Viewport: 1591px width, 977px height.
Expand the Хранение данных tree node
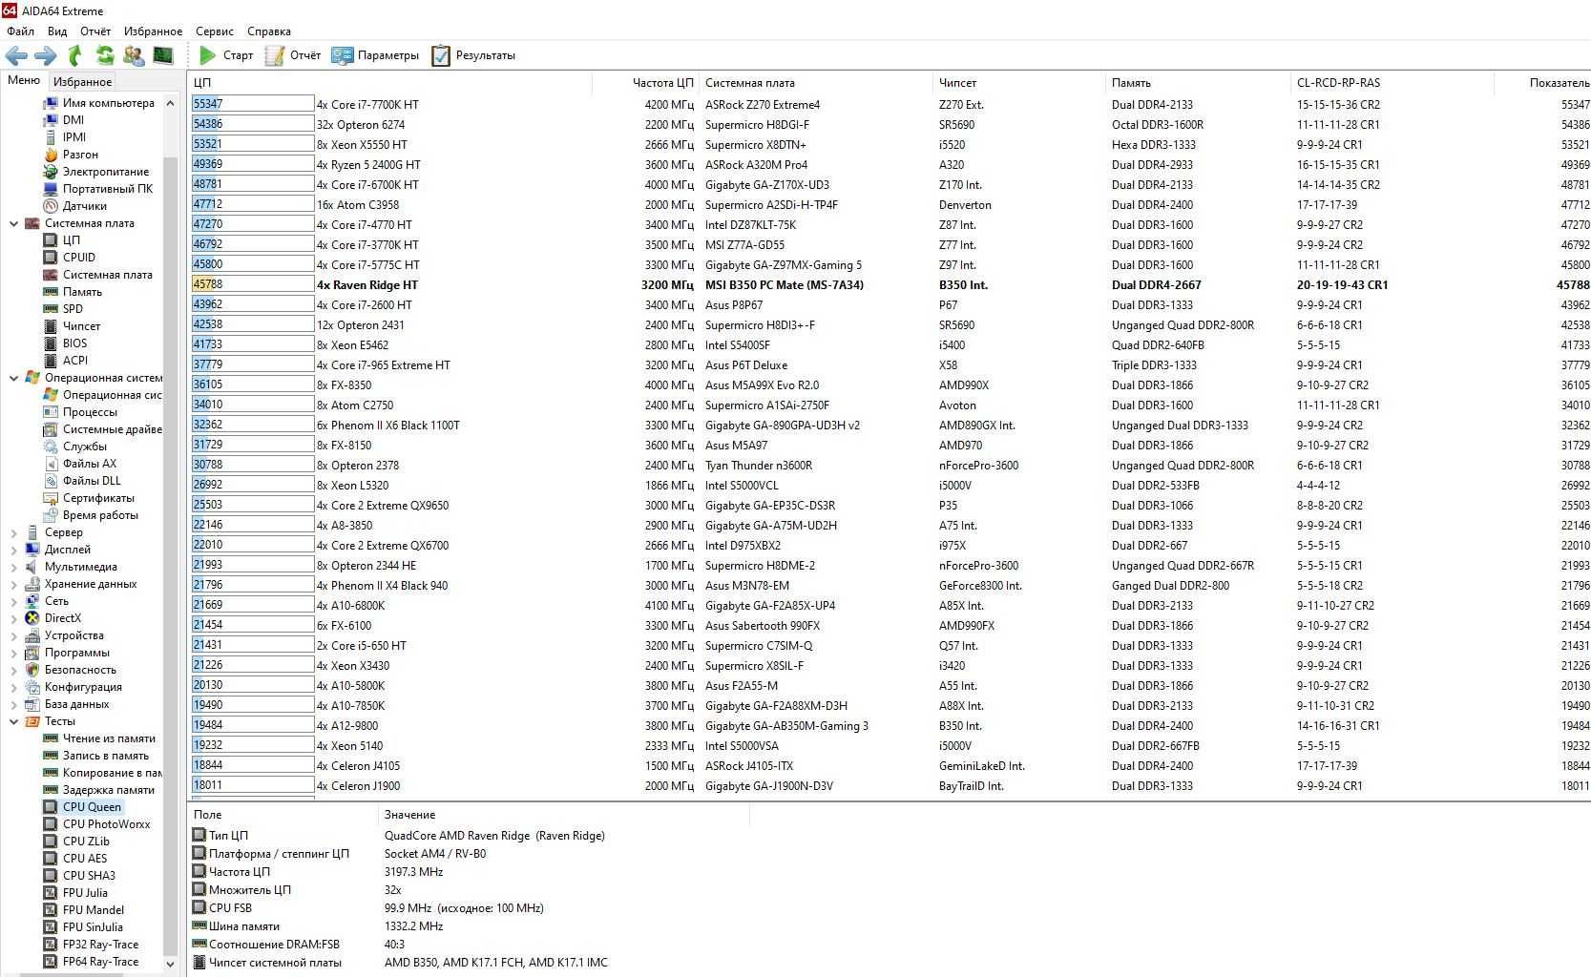13,584
